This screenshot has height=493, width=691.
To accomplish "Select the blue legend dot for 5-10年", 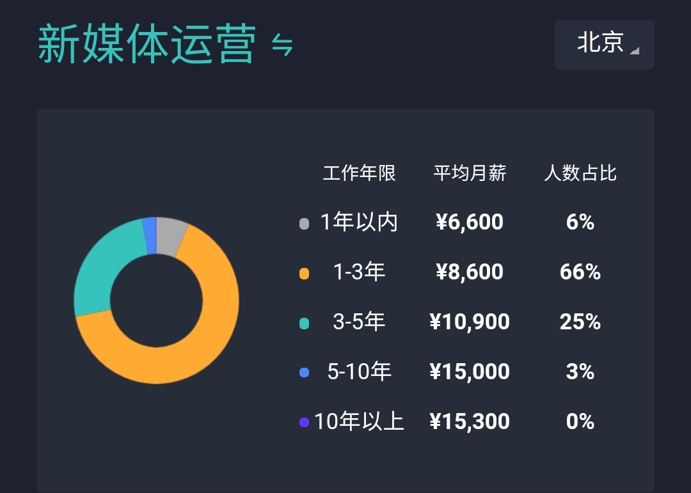I will 303,372.
